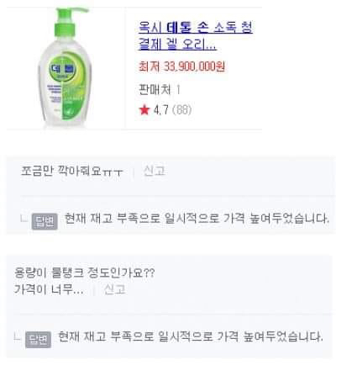Click the 판매처 1 seller count
This screenshot has height=365, width=341.
pyautogui.click(x=160, y=90)
